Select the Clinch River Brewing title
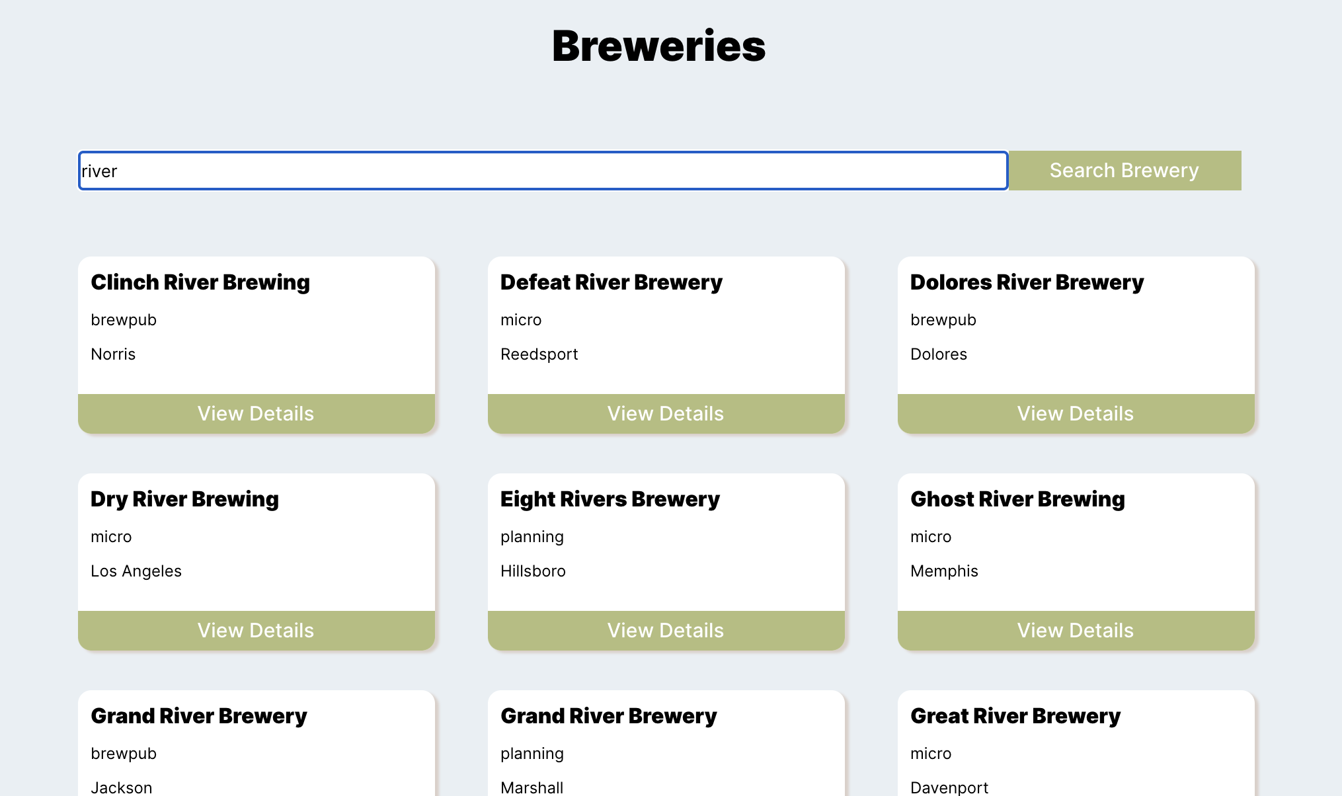The image size is (1342, 796). coord(200,282)
